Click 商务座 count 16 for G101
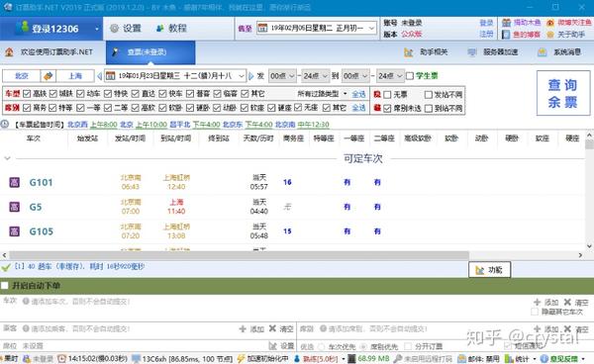The height and width of the screenshot is (364, 594). (x=287, y=182)
